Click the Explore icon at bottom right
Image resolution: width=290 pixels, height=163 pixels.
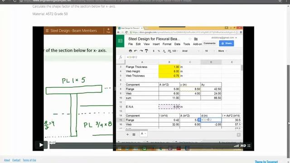click(238, 135)
